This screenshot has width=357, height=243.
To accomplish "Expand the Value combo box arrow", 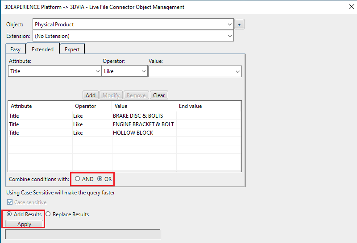I will [x=238, y=71].
